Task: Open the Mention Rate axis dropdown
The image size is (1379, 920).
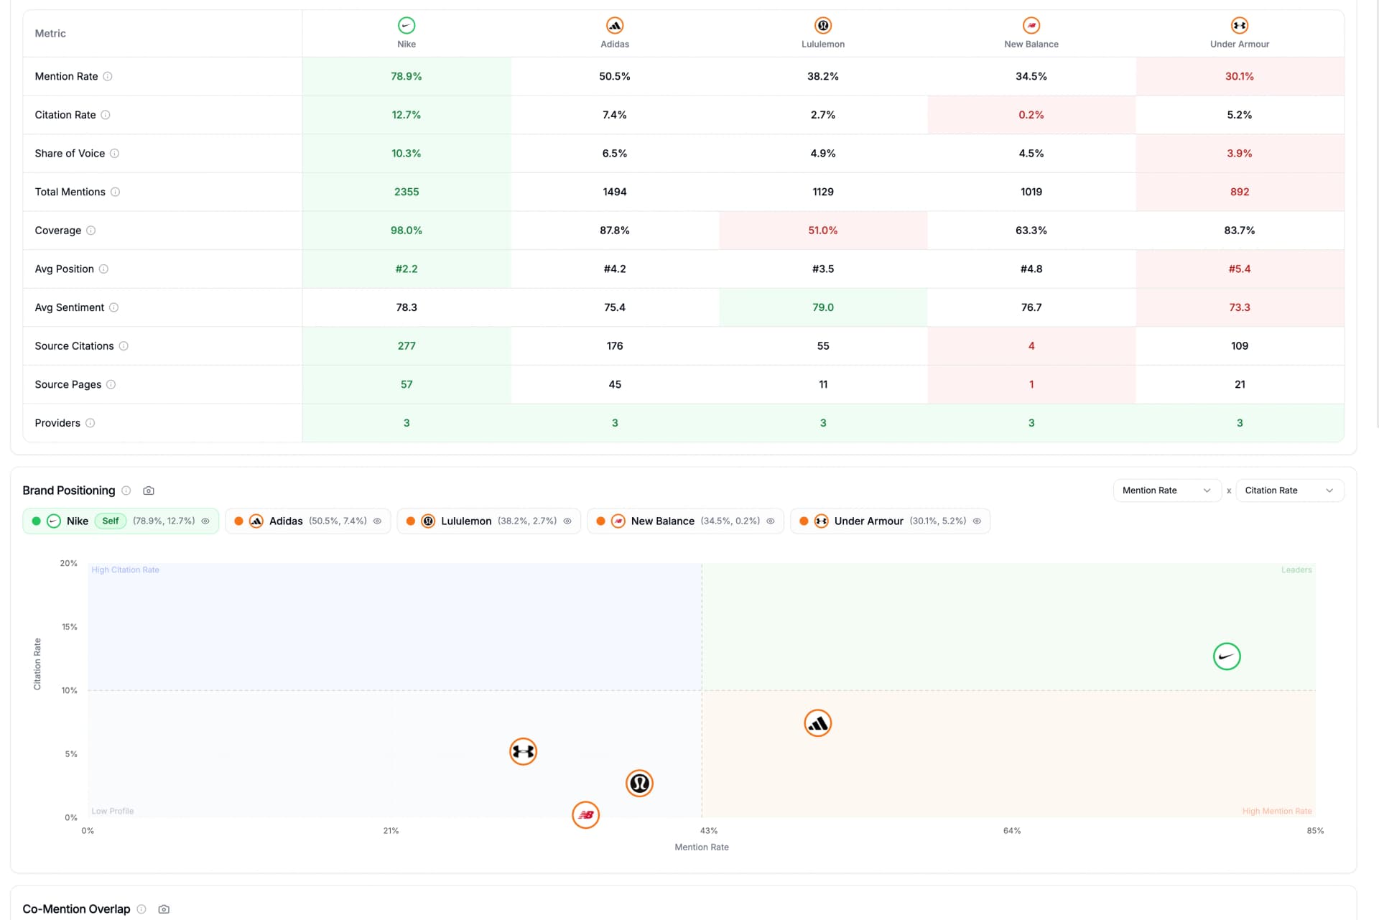Action: [1167, 491]
